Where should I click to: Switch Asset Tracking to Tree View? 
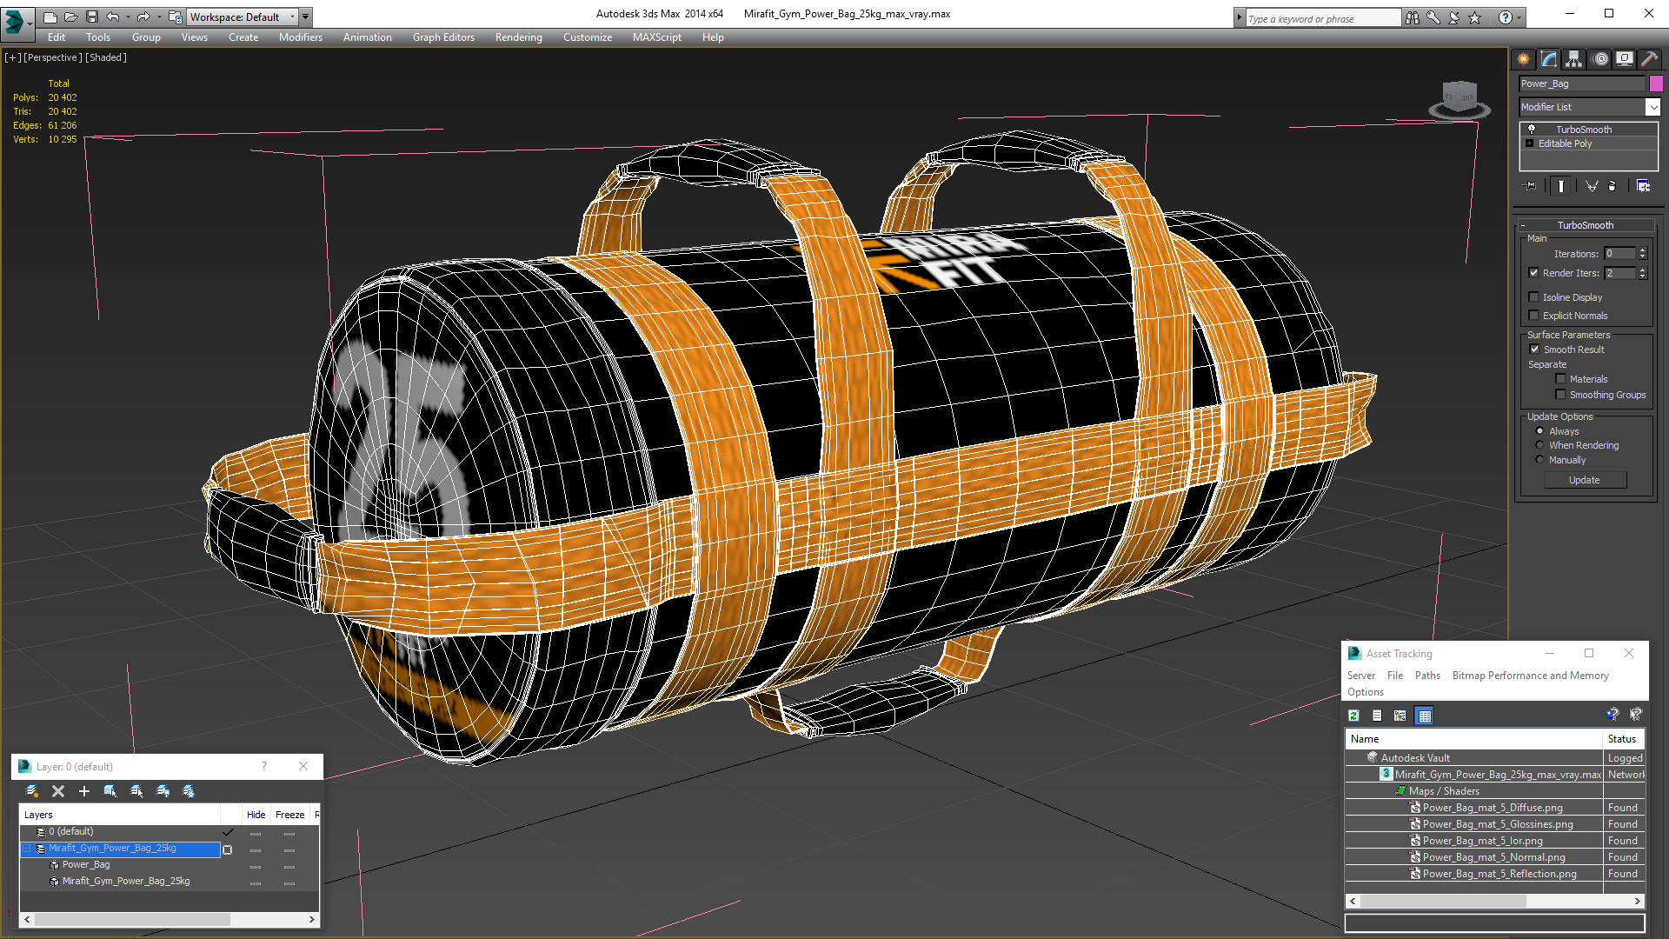click(1400, 716)
